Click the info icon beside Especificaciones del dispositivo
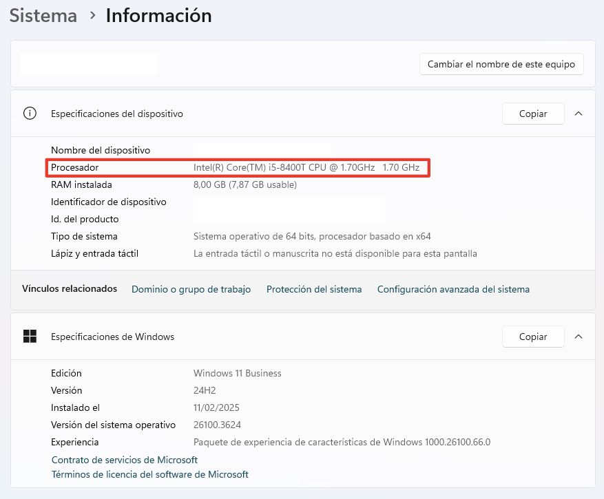Viewport: 604px width, 499px height. click(30, 114)
